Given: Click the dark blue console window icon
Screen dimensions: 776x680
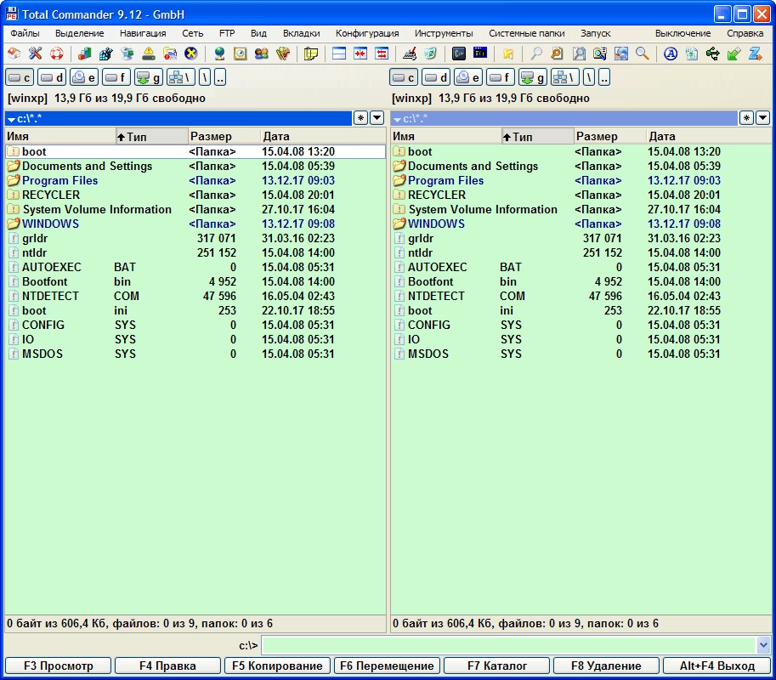Looking at the screenshot, I should (480, 54).
